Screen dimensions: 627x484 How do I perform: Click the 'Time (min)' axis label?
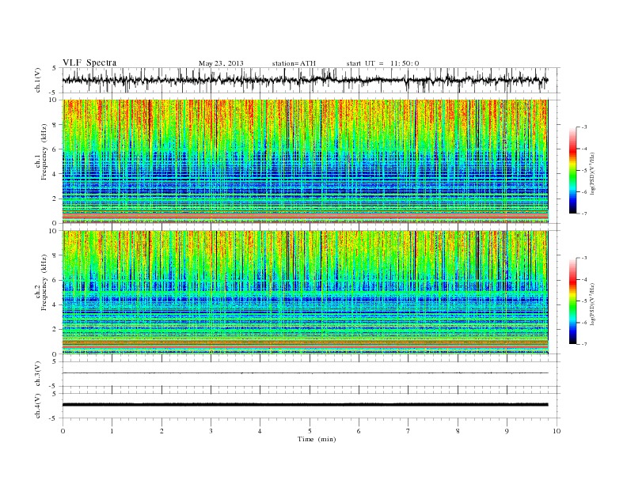[317, 439]
